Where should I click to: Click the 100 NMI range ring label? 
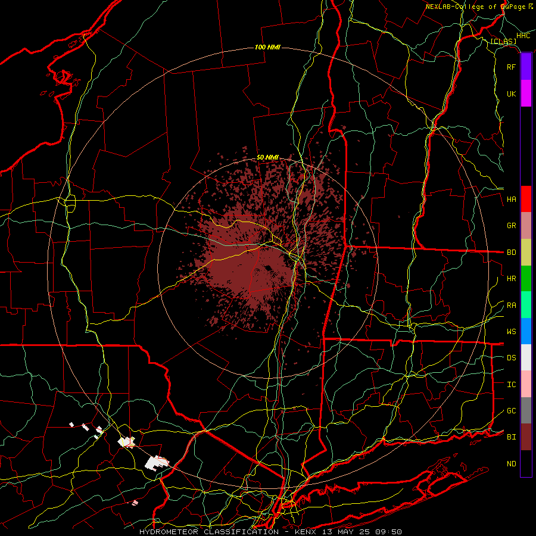(267, 47)
